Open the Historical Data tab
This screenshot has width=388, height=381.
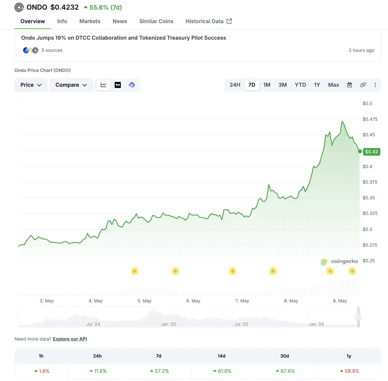208,21
